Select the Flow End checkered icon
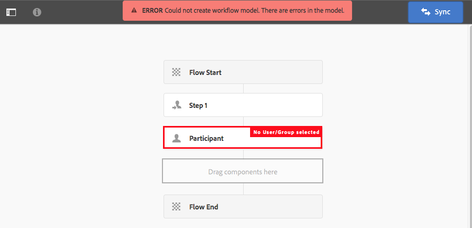The image size is (472, 228). (176, 207)
